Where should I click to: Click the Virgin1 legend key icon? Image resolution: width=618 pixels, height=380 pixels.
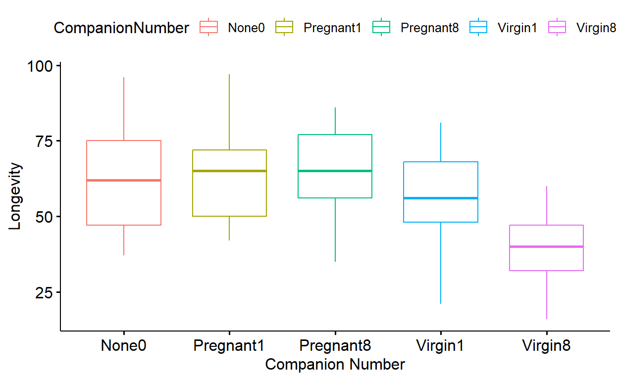click(478, 28)
